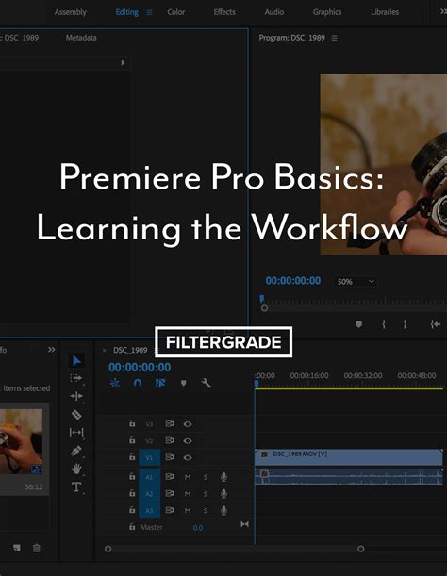Switch to Color workspace
Screen dimensions: 447x576
pyautogui.click(x=175, y=12)
